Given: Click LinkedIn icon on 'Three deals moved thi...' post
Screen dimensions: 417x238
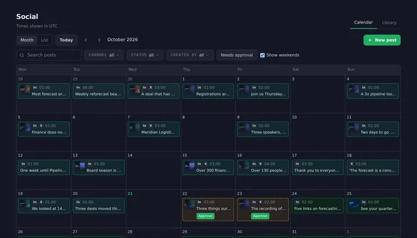Looking at the screenshot, I should (78, 202).
